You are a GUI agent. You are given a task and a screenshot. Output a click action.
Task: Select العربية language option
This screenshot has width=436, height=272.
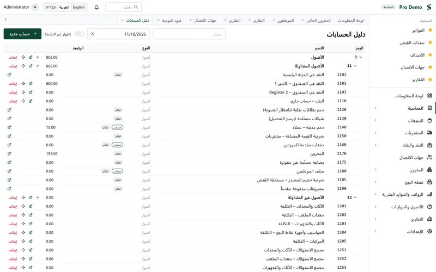(x=64, y=7)
